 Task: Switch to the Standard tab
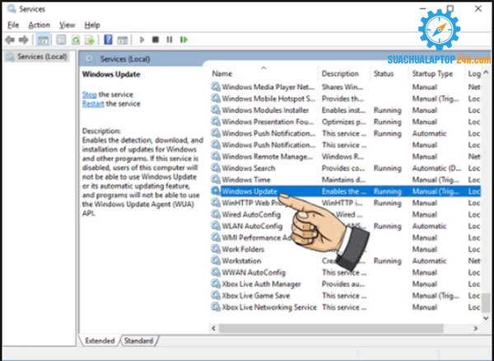point(138,340)
